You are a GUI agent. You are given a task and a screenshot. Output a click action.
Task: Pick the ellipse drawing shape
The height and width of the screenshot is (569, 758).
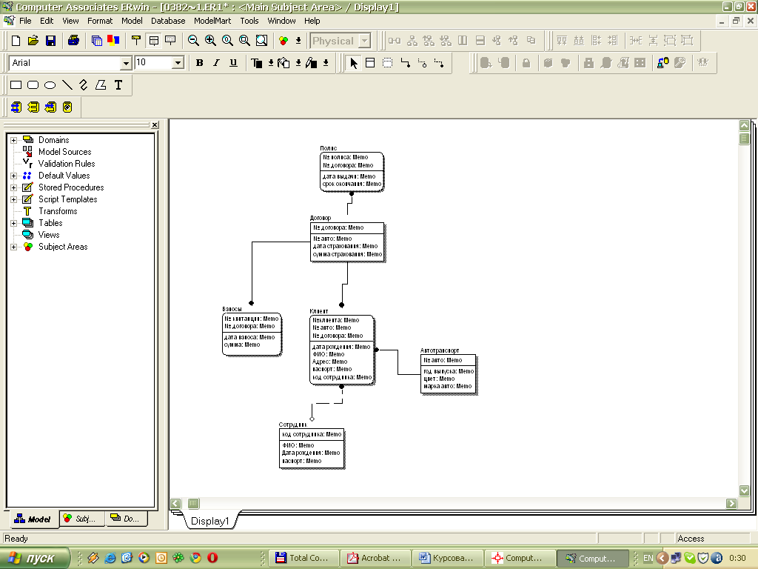[x=50, y=85]
